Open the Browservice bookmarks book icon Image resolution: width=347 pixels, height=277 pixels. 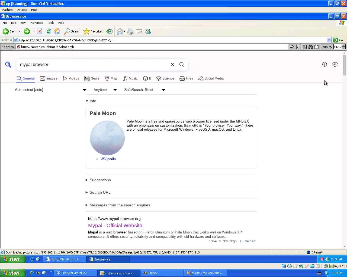click(x=305, y=47)
